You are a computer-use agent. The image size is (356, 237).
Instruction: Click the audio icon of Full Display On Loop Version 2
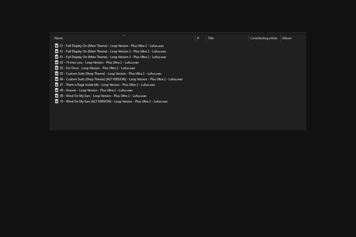point(57,51)
